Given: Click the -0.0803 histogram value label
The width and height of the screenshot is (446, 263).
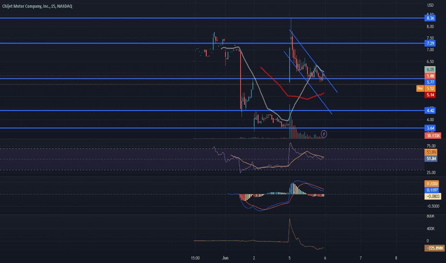Looking at the screenshot, I should tap(433, 197).
